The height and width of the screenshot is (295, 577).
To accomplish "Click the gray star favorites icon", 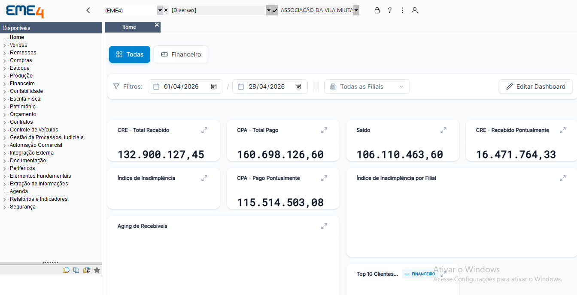I will 97,270.
